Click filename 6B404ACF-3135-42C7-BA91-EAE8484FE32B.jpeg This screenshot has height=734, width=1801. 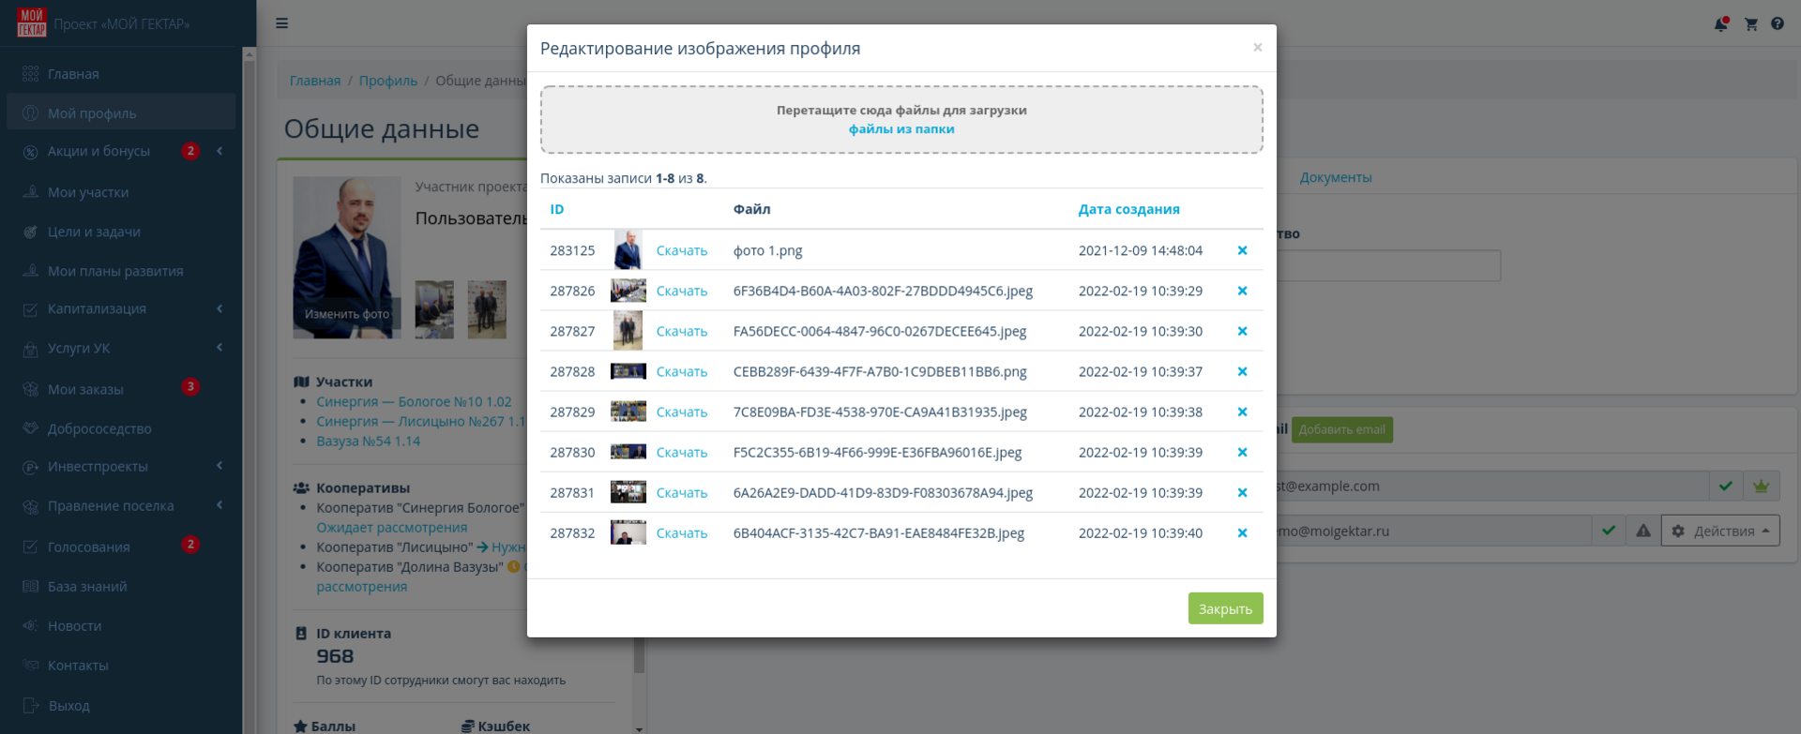click(x=879, y=532)
